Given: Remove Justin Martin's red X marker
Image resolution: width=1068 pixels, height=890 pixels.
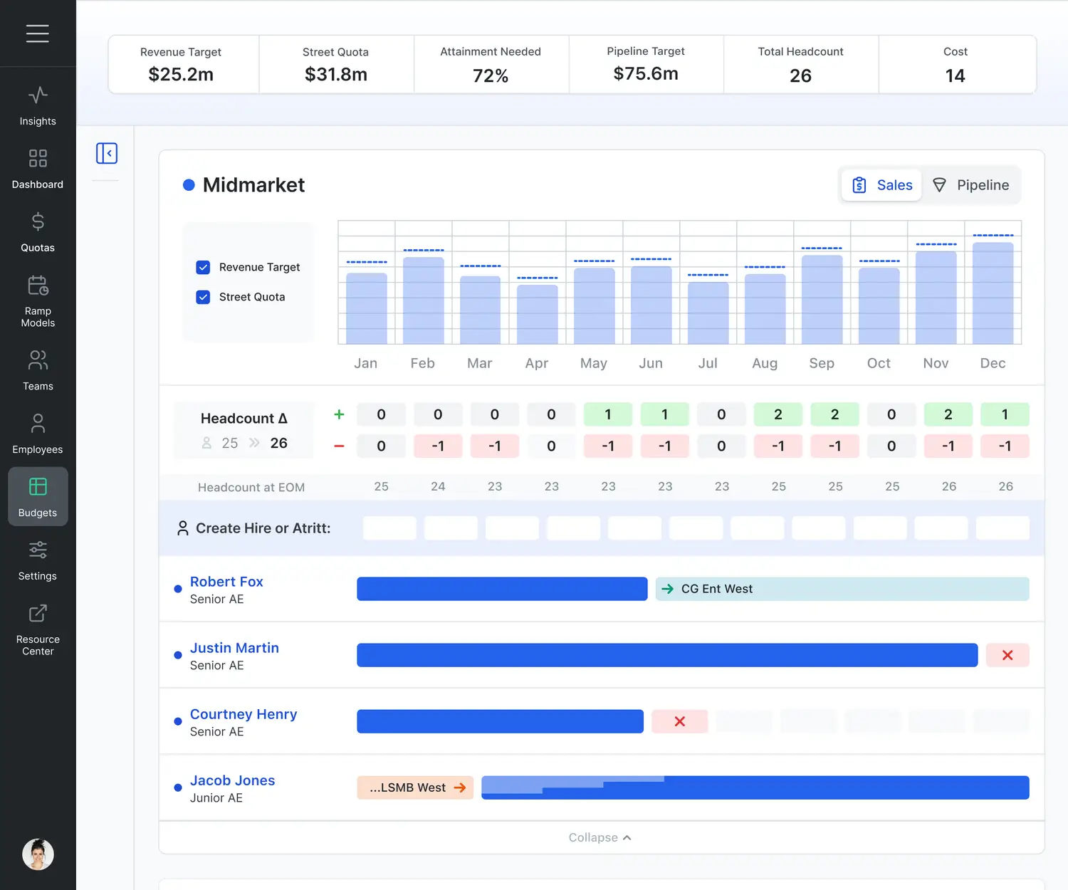Looking at the screenshot, I should (1007, 655).
